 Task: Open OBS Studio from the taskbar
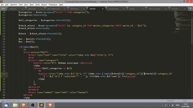pyautogui.click(x=33, y=105)
